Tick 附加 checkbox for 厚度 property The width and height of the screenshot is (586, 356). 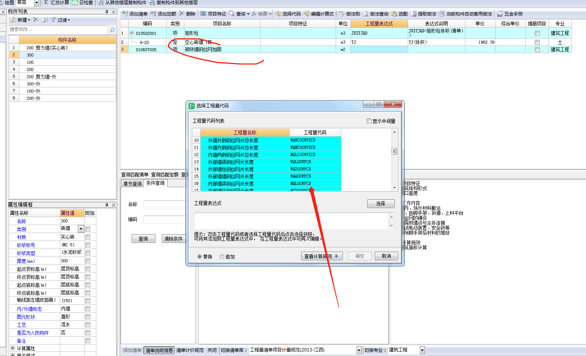pyautogui.click(x=88, y=261)
